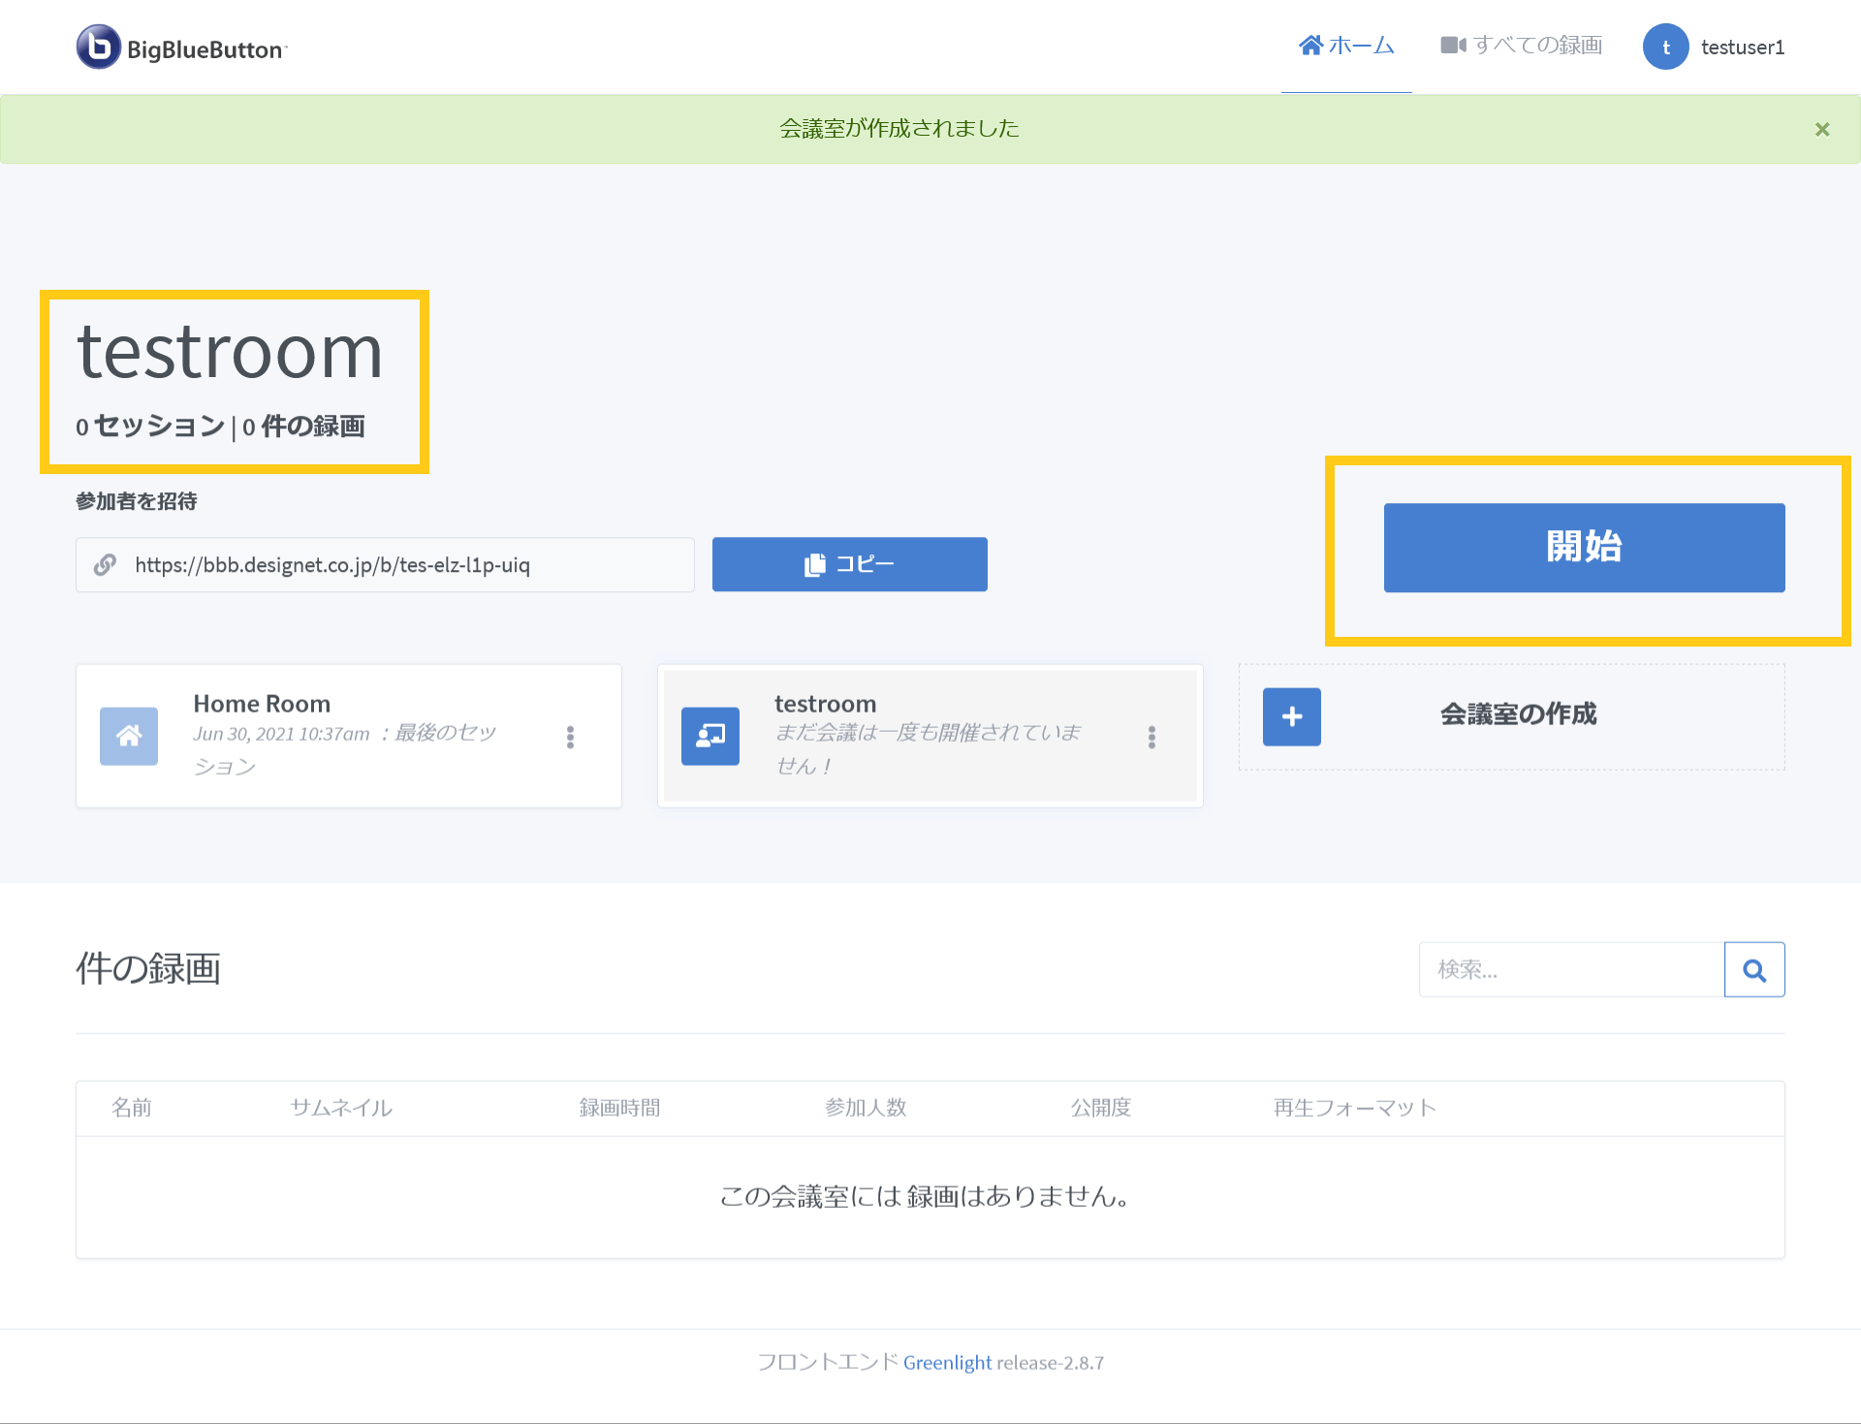
Task: Click the search magnifier button
Action: [1754, 969]
